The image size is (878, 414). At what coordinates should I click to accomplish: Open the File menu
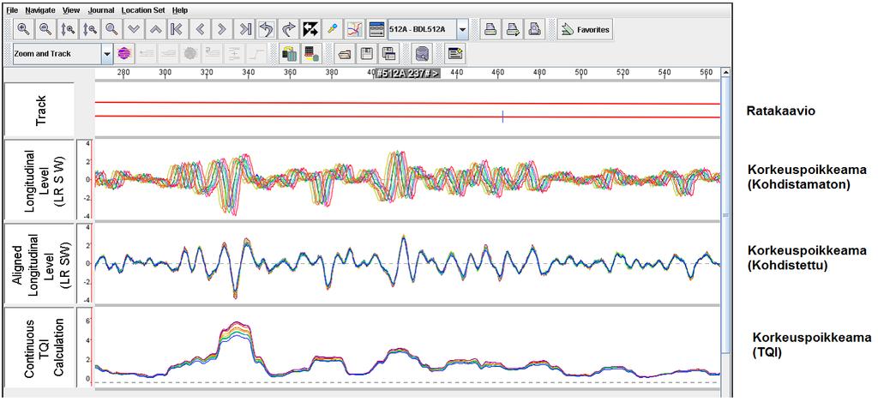pyautogui.click(x=12, y=10)
